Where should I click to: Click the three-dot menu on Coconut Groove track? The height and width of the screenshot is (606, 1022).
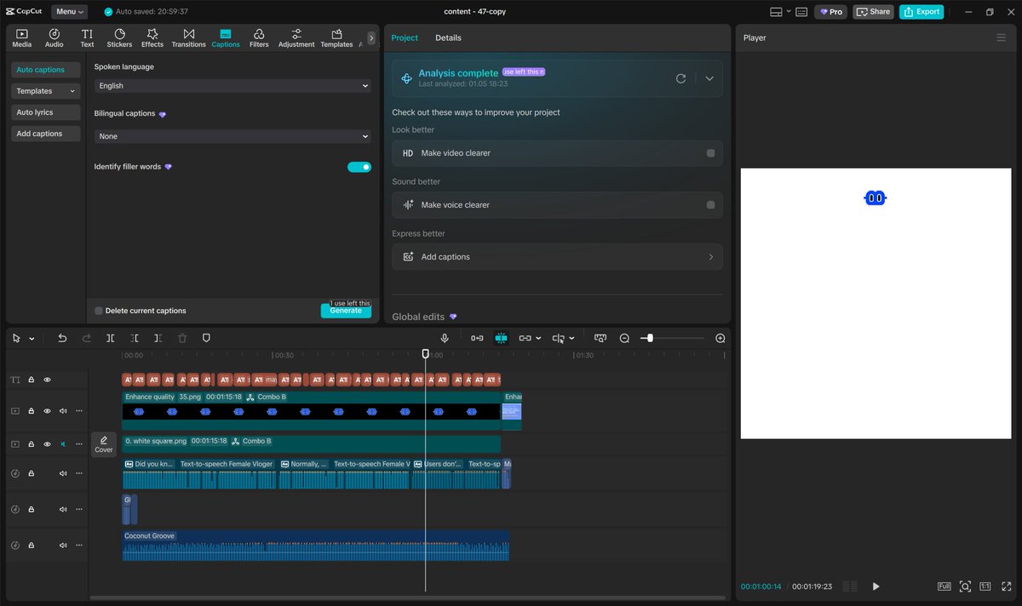(79, 545)
